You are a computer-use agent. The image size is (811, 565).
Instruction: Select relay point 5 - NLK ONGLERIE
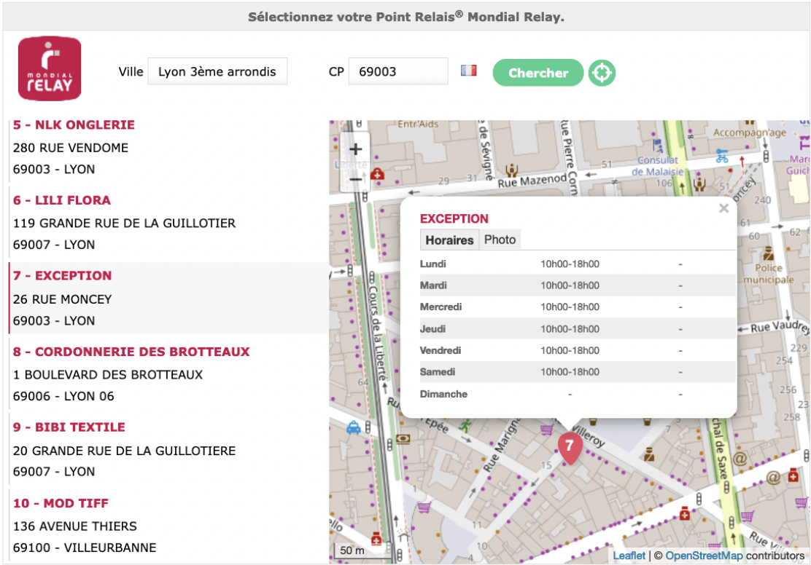tap(74, 125)
